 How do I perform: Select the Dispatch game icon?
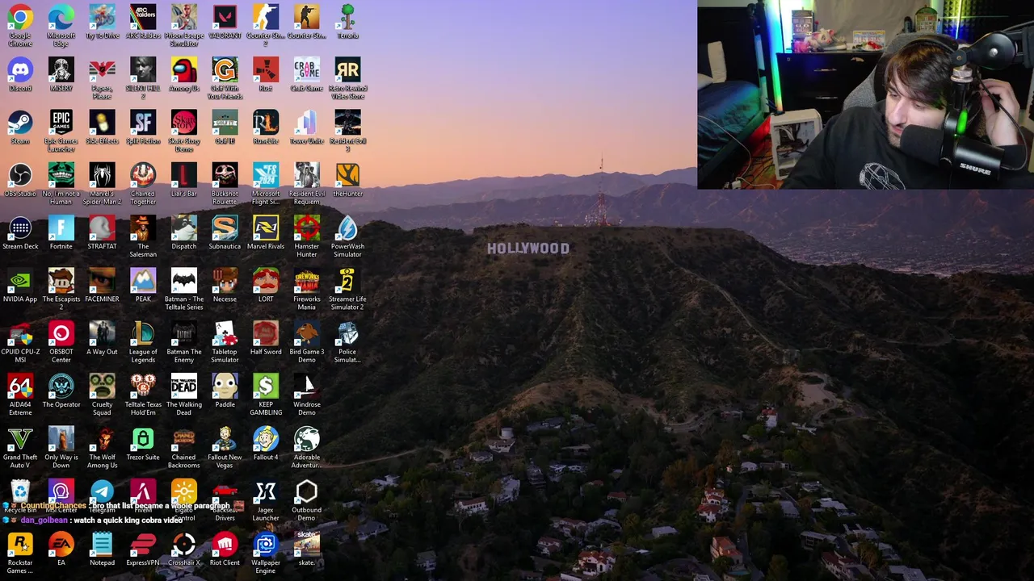(184, 228)
